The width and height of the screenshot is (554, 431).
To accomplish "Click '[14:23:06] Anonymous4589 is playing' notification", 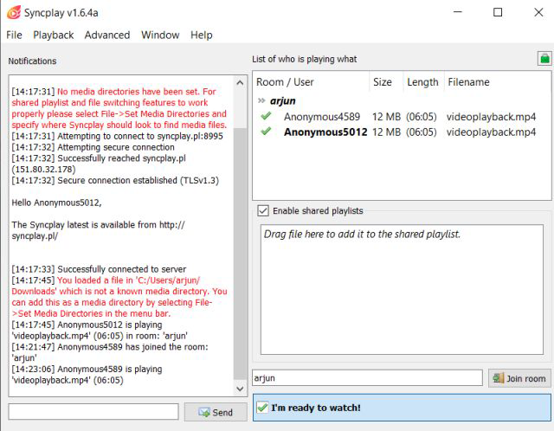I will (x=87, y=375).
